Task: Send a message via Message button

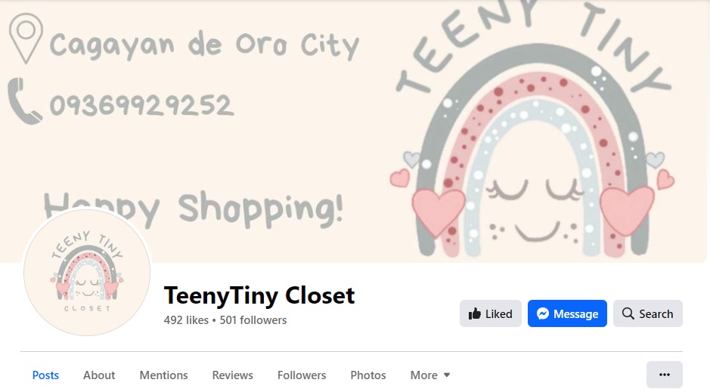Action: [567, 313]
